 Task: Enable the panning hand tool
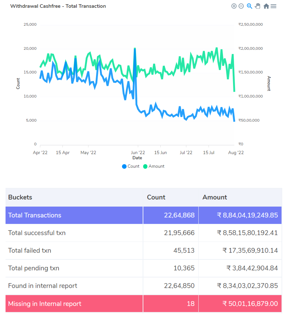(257, 6)
